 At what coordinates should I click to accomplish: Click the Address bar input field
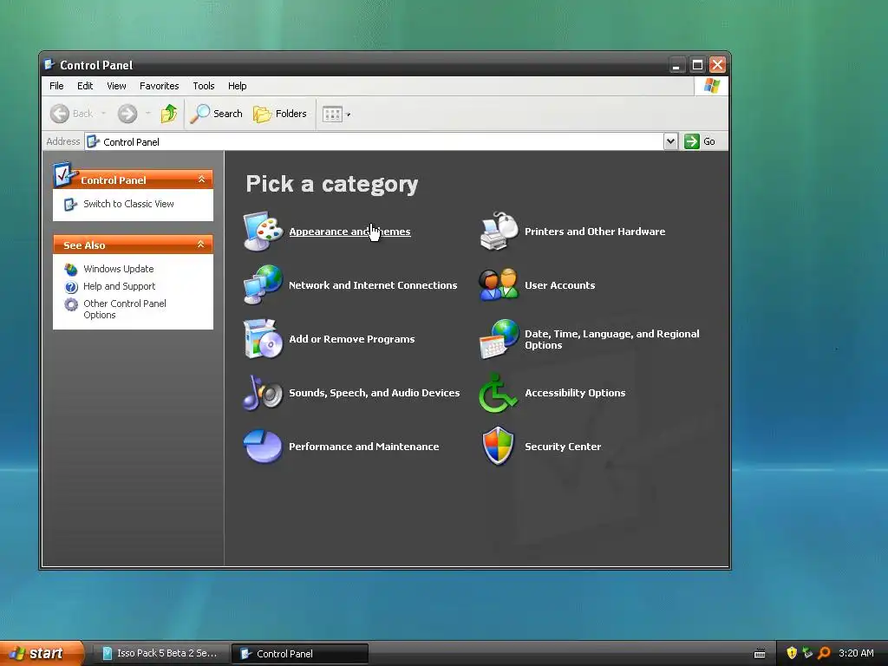point(374,141)
